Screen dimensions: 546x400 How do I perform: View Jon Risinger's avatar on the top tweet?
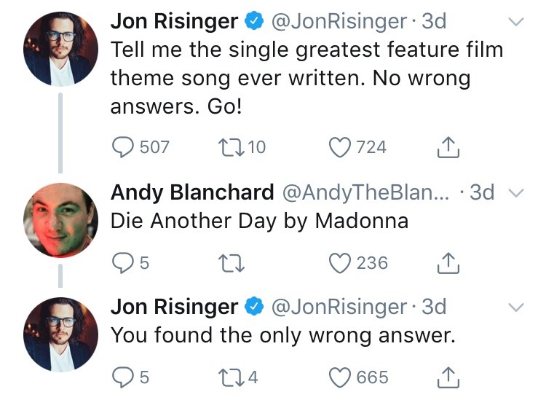(x=60, y=50)
